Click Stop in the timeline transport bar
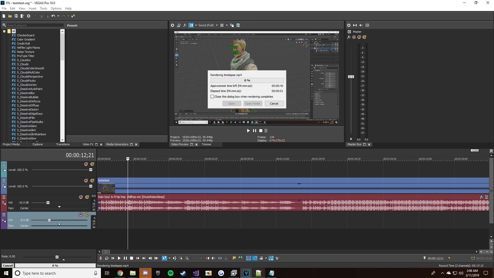This screenshot has width=494, height=278. tap(131, 258)
